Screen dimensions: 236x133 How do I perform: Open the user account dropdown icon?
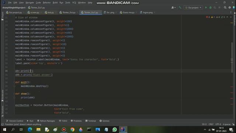(173, 7)
